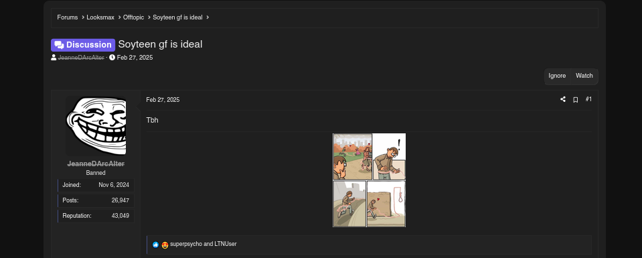Click the purple Discussion prefix label
Screen dimensions: 642x258
pyautogui.click(x=83, y=45)
